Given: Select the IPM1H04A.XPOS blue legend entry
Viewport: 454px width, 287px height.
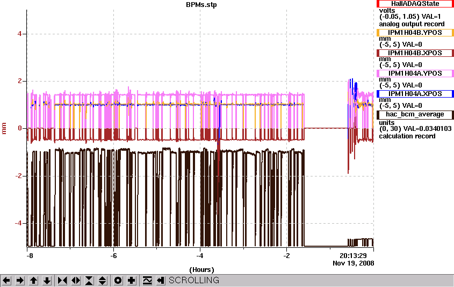Looking at the screenshot, I should 415,94.
